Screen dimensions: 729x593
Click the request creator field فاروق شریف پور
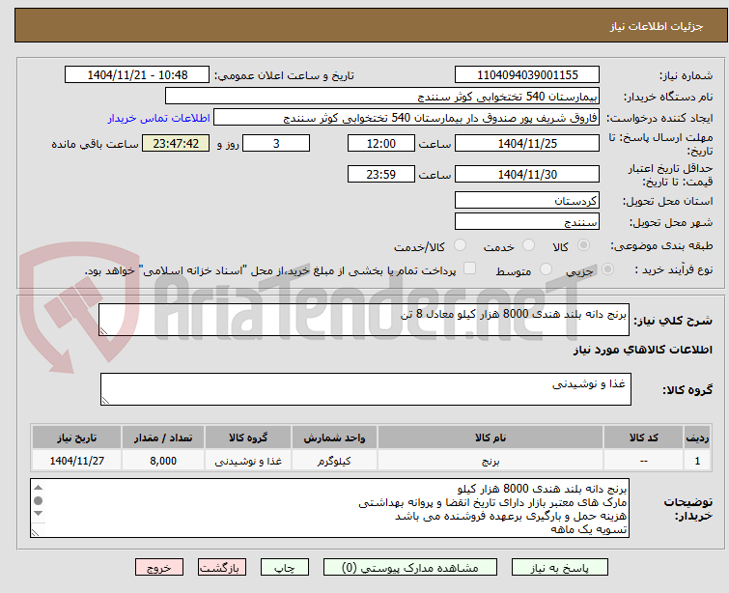pyautogui.click(x=407, y=118)
